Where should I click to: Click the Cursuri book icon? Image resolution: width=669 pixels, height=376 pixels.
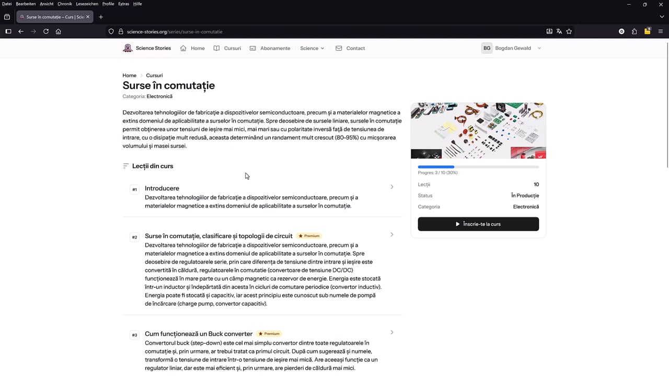(216, 48)
